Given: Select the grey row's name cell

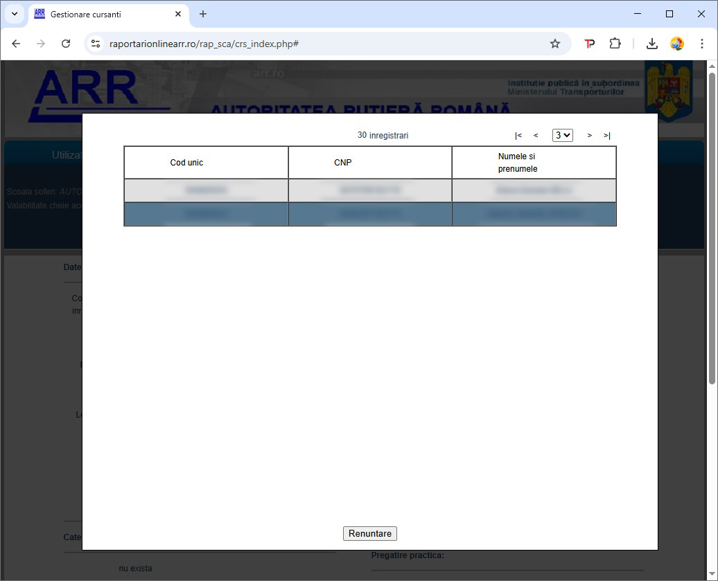Looking at the screenshot, I should pyautogui.click(x=534, y=190).
